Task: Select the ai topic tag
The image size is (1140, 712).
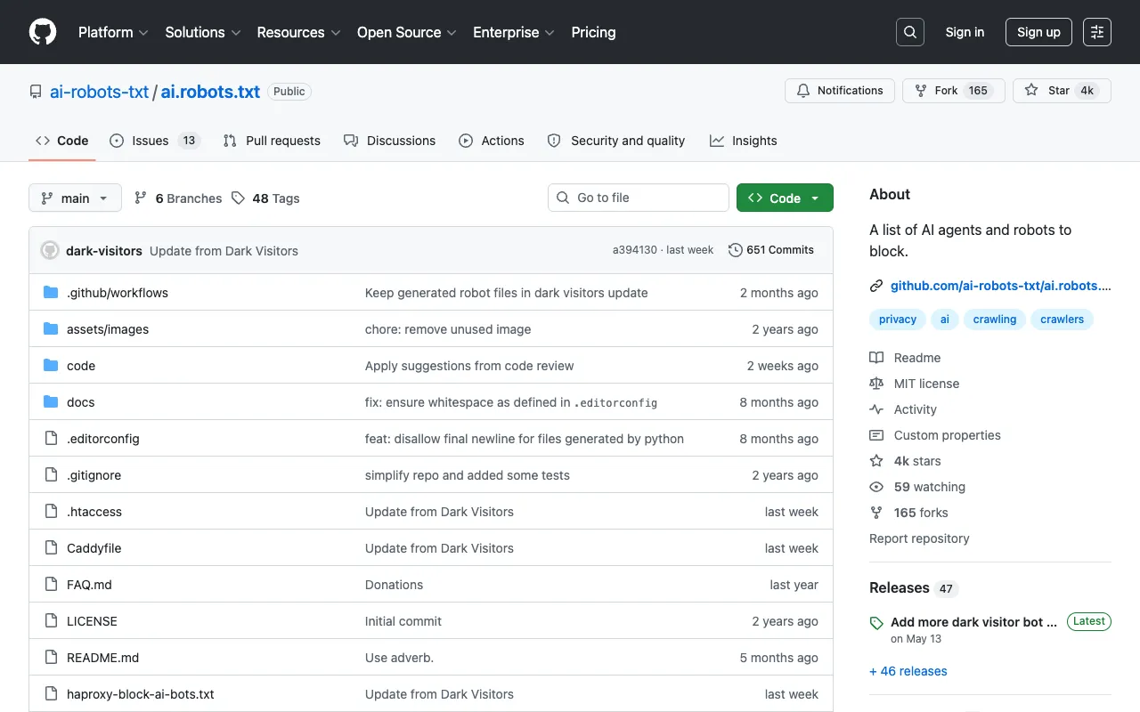Action: (x=945, y=320)
